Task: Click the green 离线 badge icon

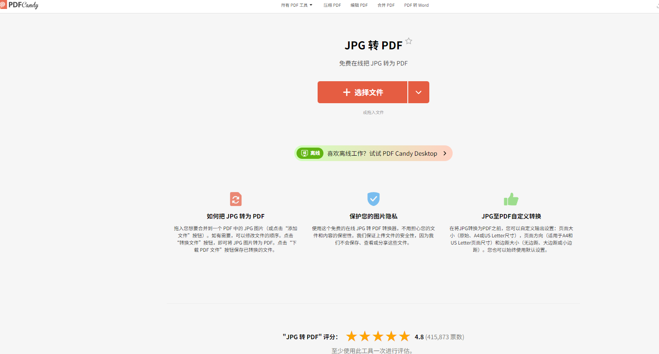Action: pos(310,153)
